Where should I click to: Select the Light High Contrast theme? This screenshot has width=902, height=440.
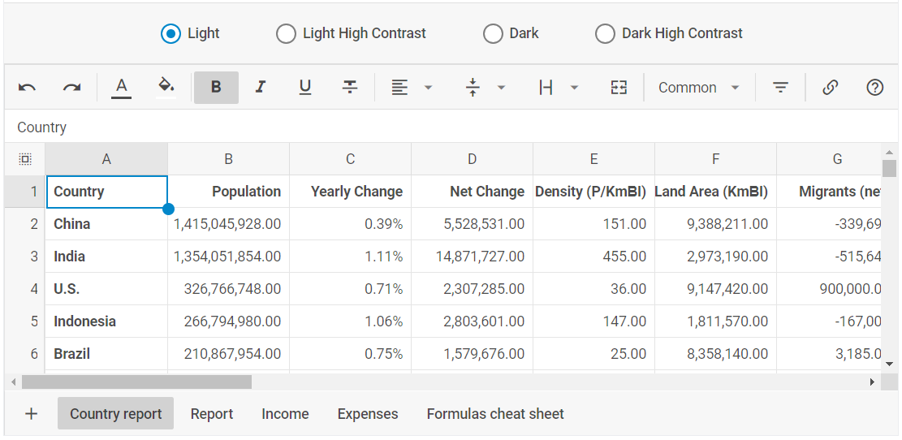286,34
